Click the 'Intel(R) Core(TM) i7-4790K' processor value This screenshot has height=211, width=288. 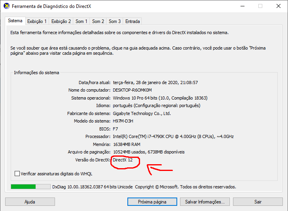(139, 136)
